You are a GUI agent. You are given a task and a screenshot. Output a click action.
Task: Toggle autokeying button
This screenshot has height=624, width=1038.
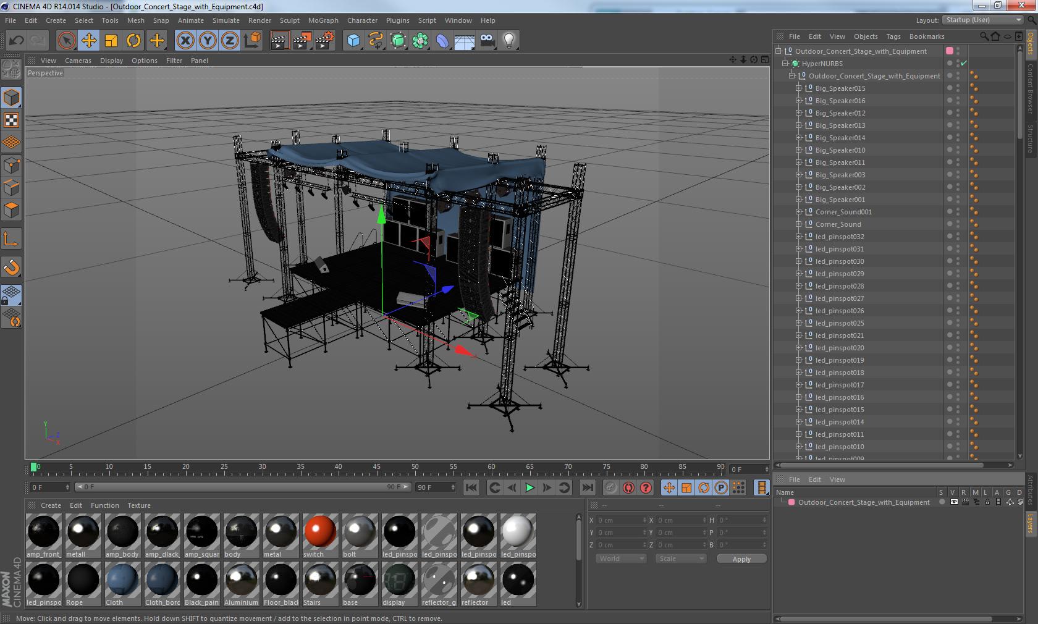click(x=628, y=487)
